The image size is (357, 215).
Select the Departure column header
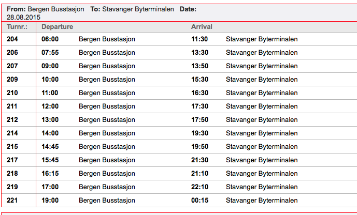tap(57, 26)
